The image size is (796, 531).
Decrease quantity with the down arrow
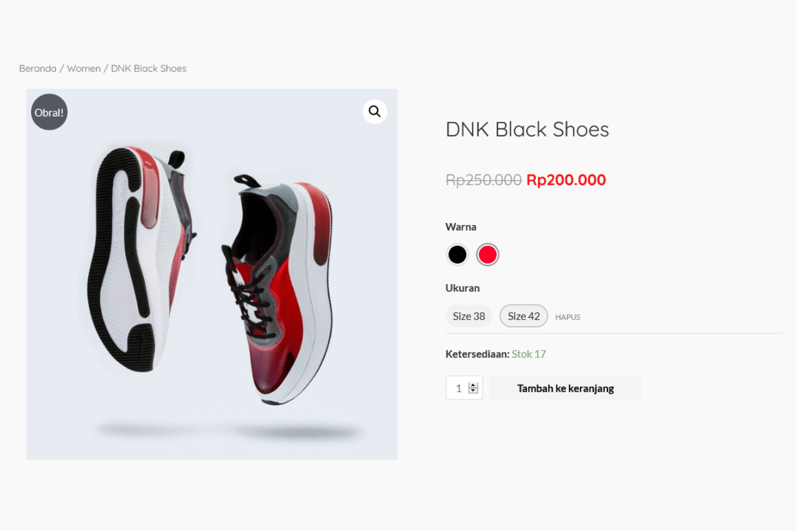coord(474,391)
